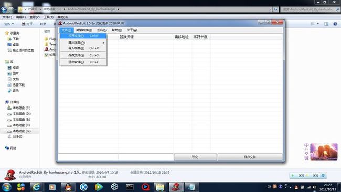This screenshot has height=192, width=341.
Task: Select 音乐 library
Action: point(15,91)
